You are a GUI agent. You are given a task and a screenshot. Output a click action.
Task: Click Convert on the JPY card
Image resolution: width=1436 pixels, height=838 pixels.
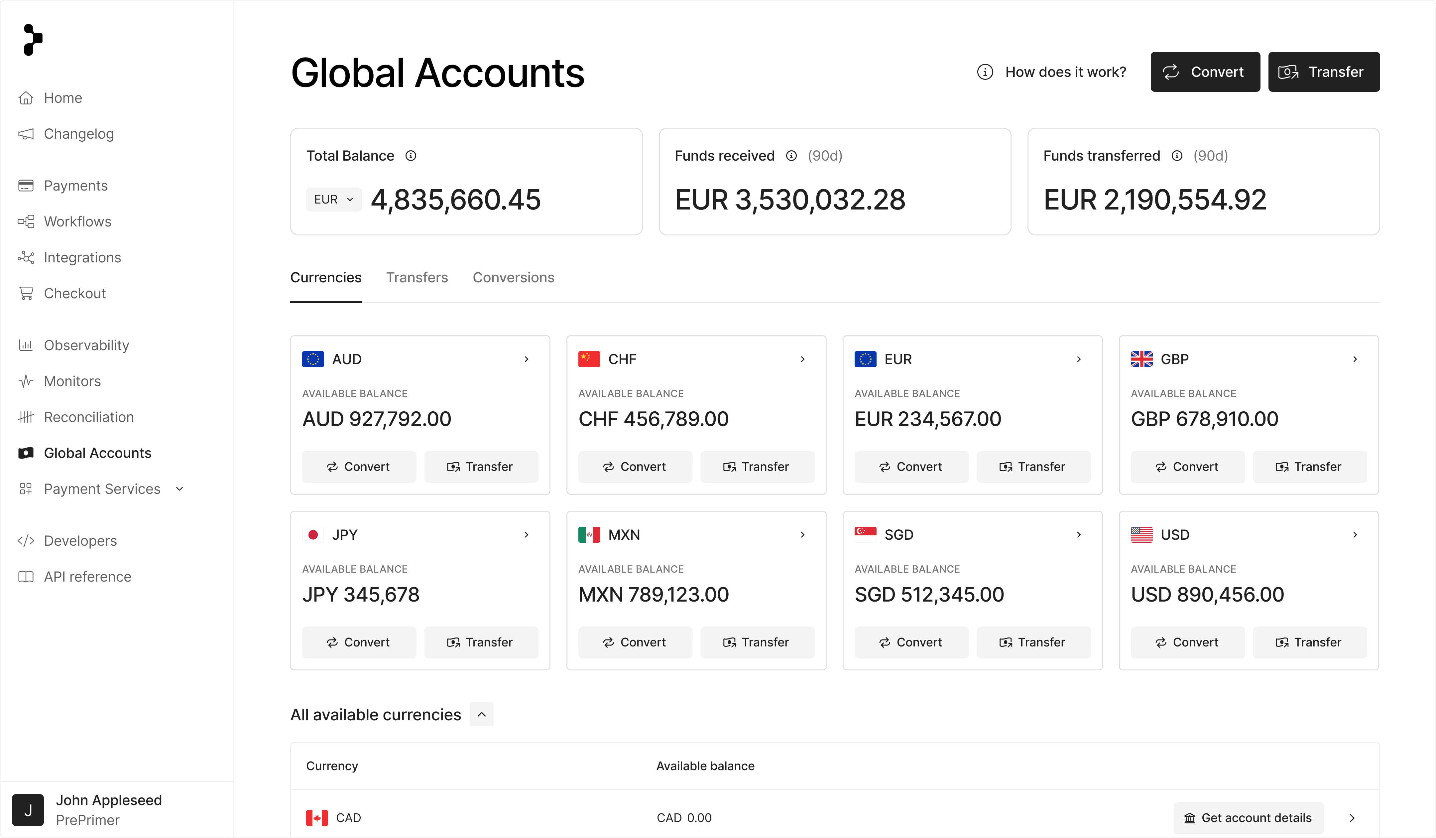point(358,642)
